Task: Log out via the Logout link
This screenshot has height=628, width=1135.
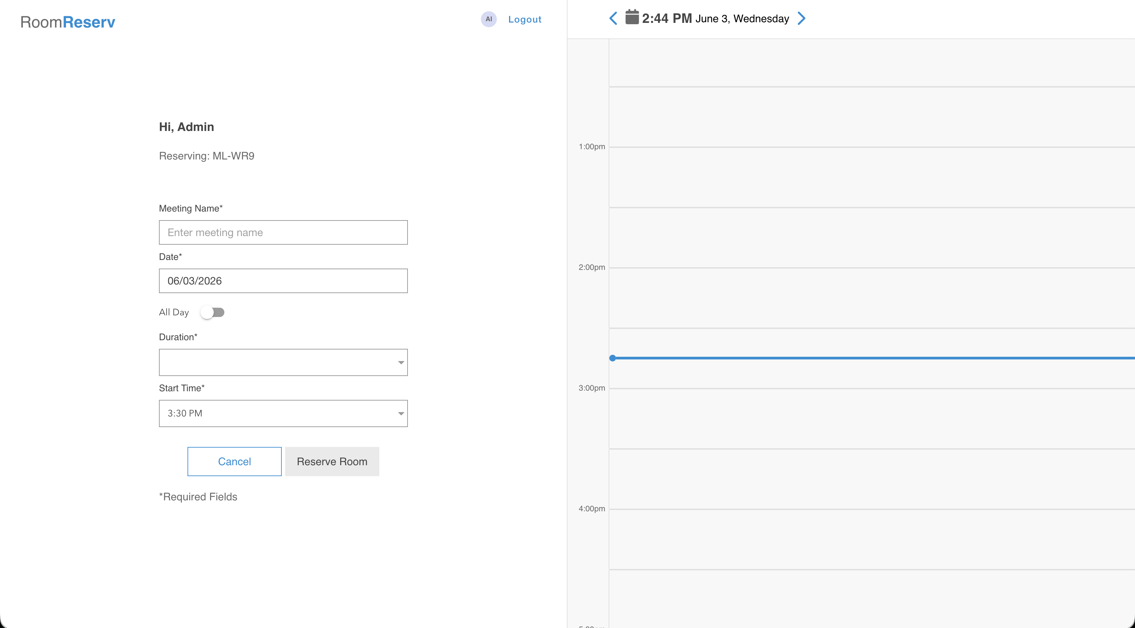Action: click(x=525, y=19)
